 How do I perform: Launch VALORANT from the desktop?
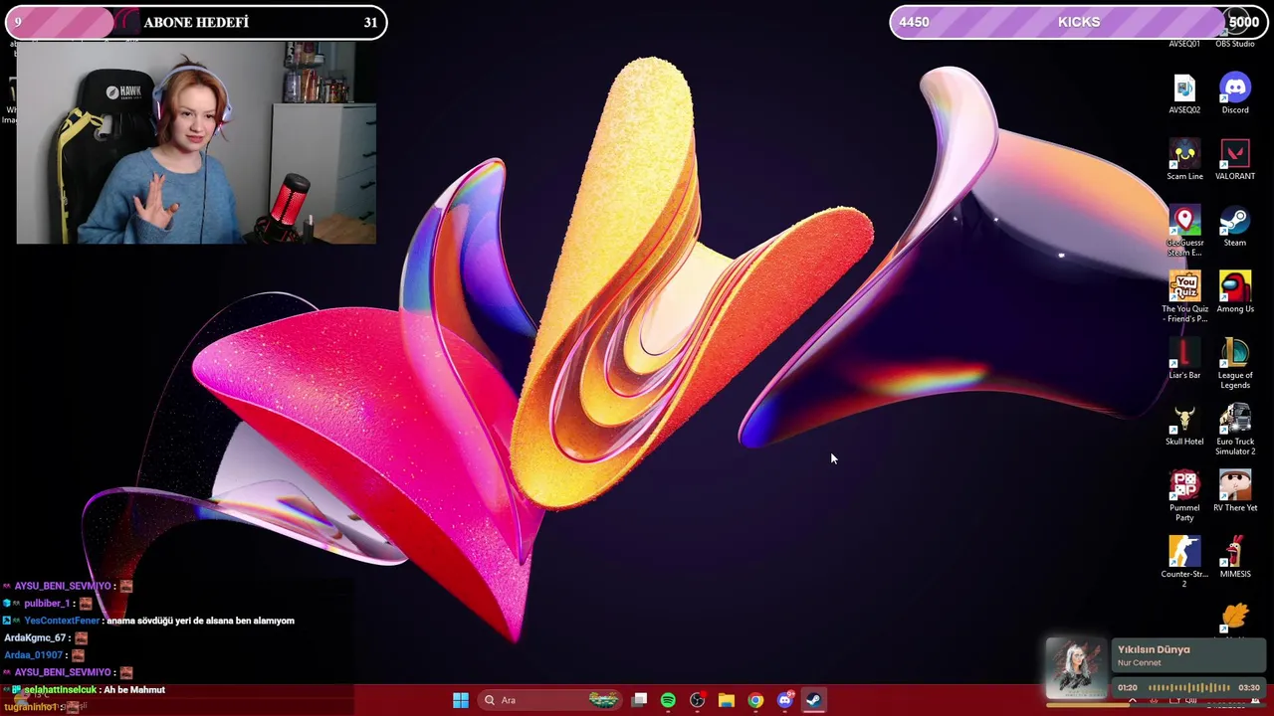coord(1235,160)
